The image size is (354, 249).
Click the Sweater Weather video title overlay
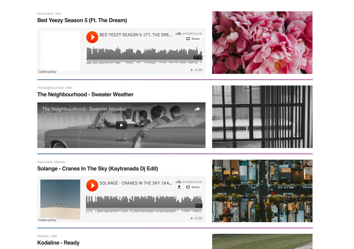(84, 109)
